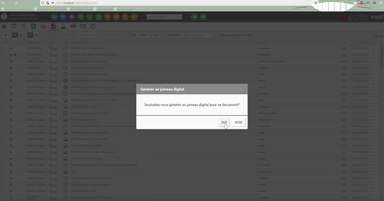Open the green calendar icon
Screen dimensions: 384x201
tap(14, 27)
